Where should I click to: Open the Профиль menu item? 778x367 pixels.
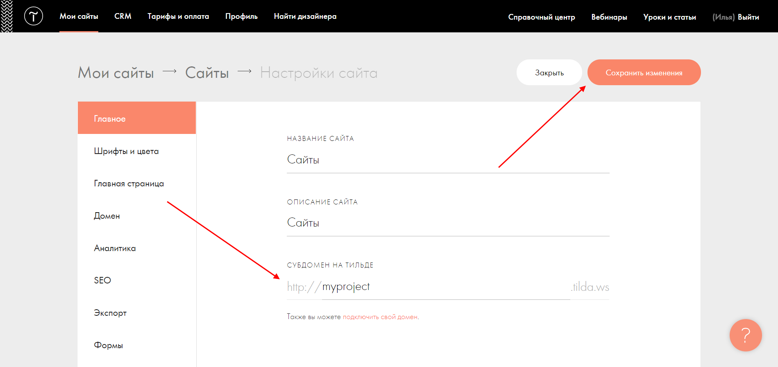pos(241,16)
